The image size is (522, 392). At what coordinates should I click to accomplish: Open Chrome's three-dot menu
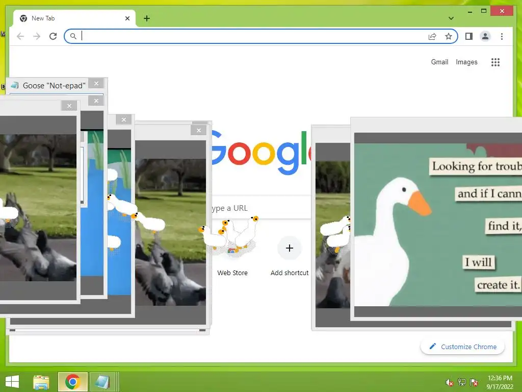502,36
